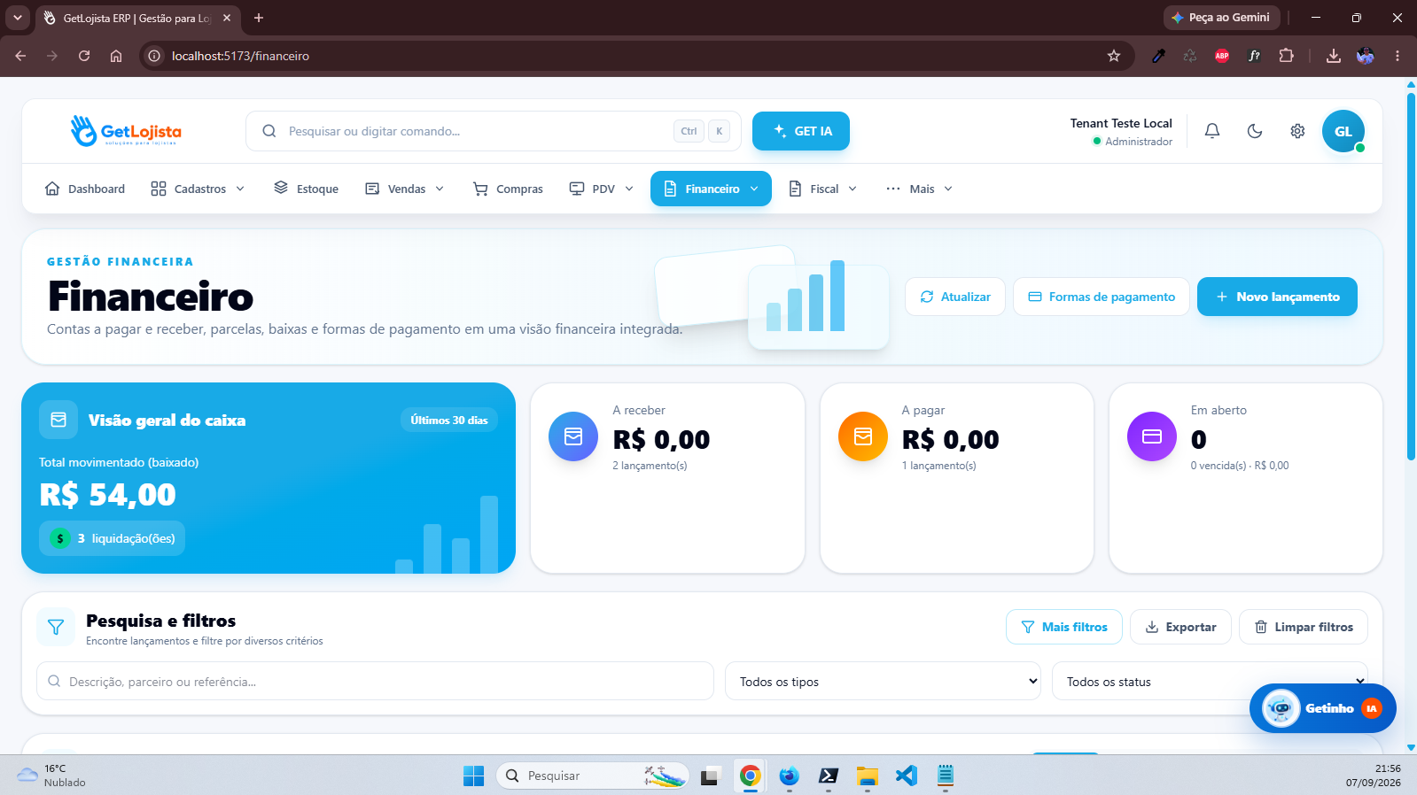Click browser home icon

[x=116, y=56]
